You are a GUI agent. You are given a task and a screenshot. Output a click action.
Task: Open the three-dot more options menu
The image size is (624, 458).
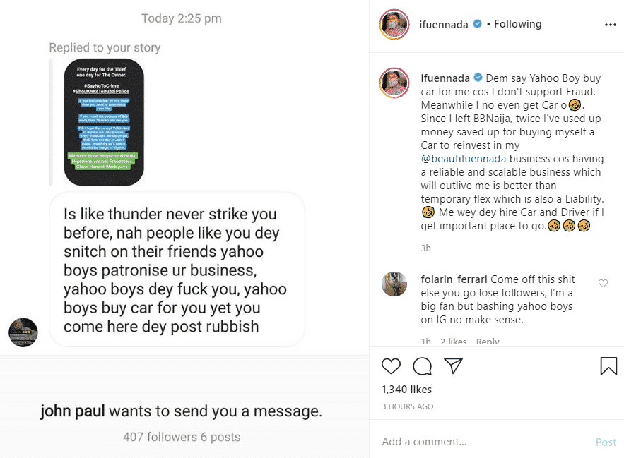(x=611, y=25)
